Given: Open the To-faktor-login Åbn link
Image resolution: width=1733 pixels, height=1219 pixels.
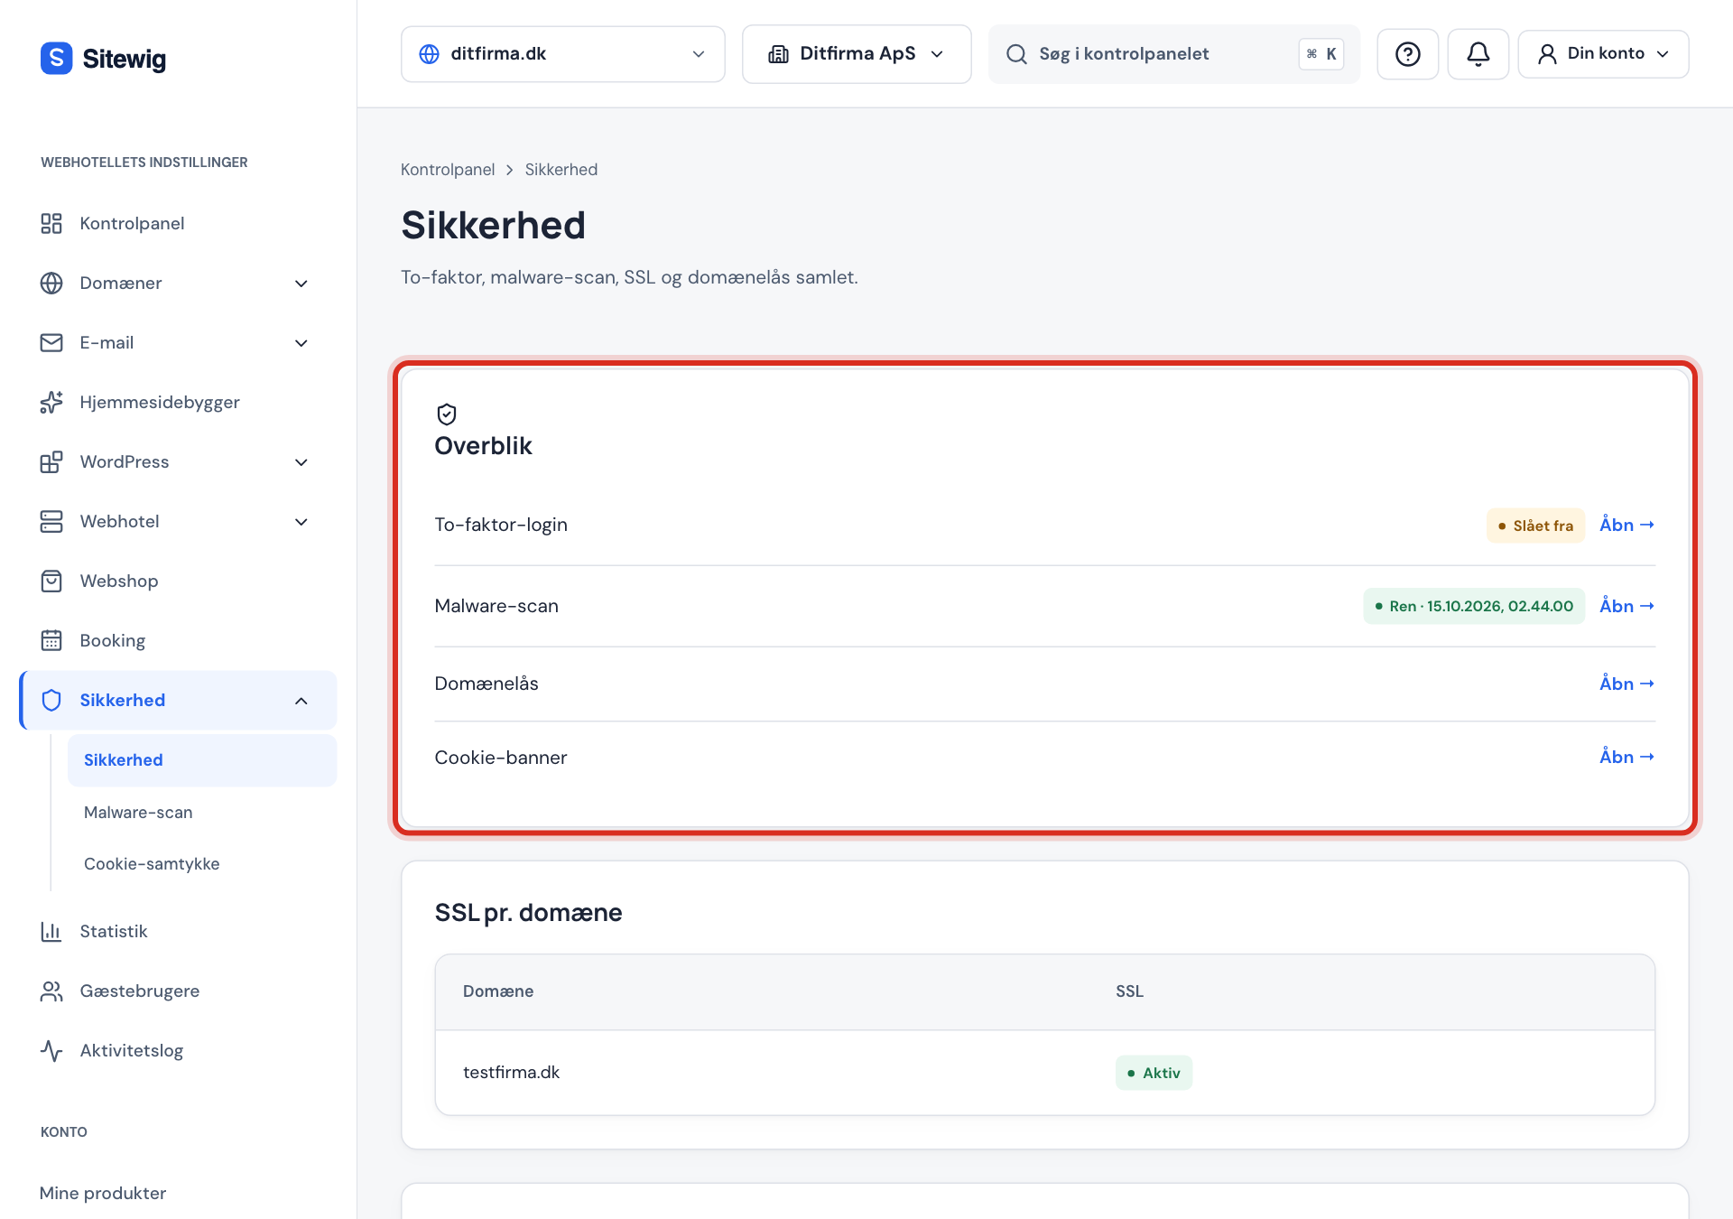Looking at the screenshot, I should tap(1627, 525).
